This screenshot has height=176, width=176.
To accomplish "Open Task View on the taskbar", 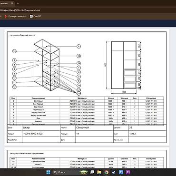I will click(x=92, y=172).
